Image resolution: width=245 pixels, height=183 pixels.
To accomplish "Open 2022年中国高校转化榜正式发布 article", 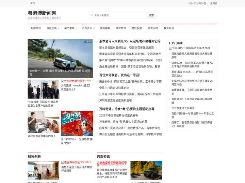I will tap(118, 116).
